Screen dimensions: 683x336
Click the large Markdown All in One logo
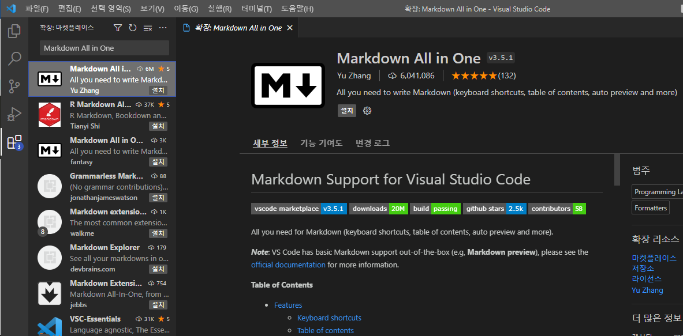[x=288, y=86]
